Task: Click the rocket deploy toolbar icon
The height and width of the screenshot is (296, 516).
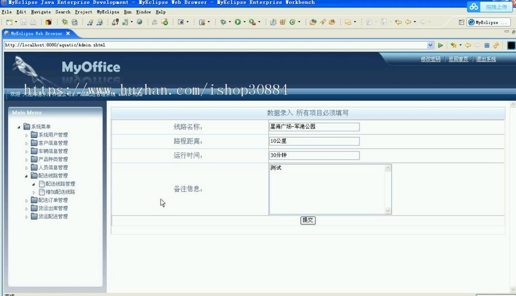Action: coord(322,22)
